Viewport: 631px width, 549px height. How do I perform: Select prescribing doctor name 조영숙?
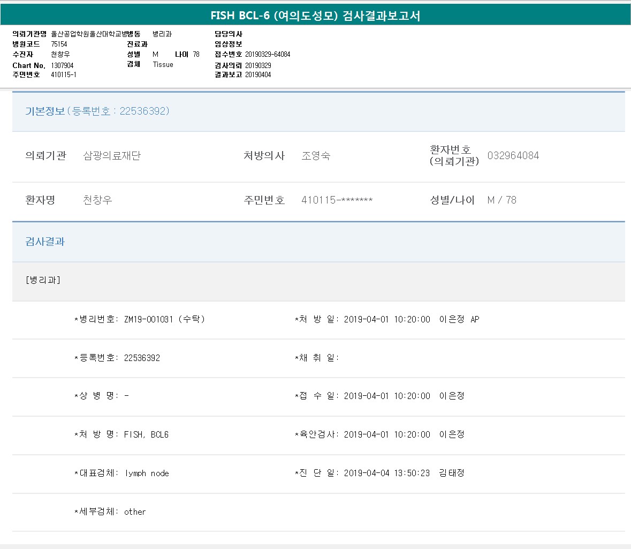tap(316, 156)
